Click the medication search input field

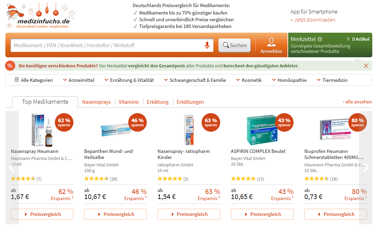(108, 45)
